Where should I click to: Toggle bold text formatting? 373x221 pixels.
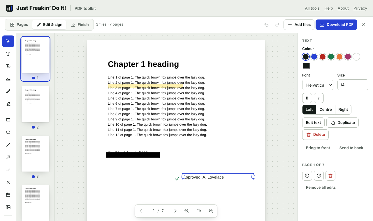coord(307,98)
